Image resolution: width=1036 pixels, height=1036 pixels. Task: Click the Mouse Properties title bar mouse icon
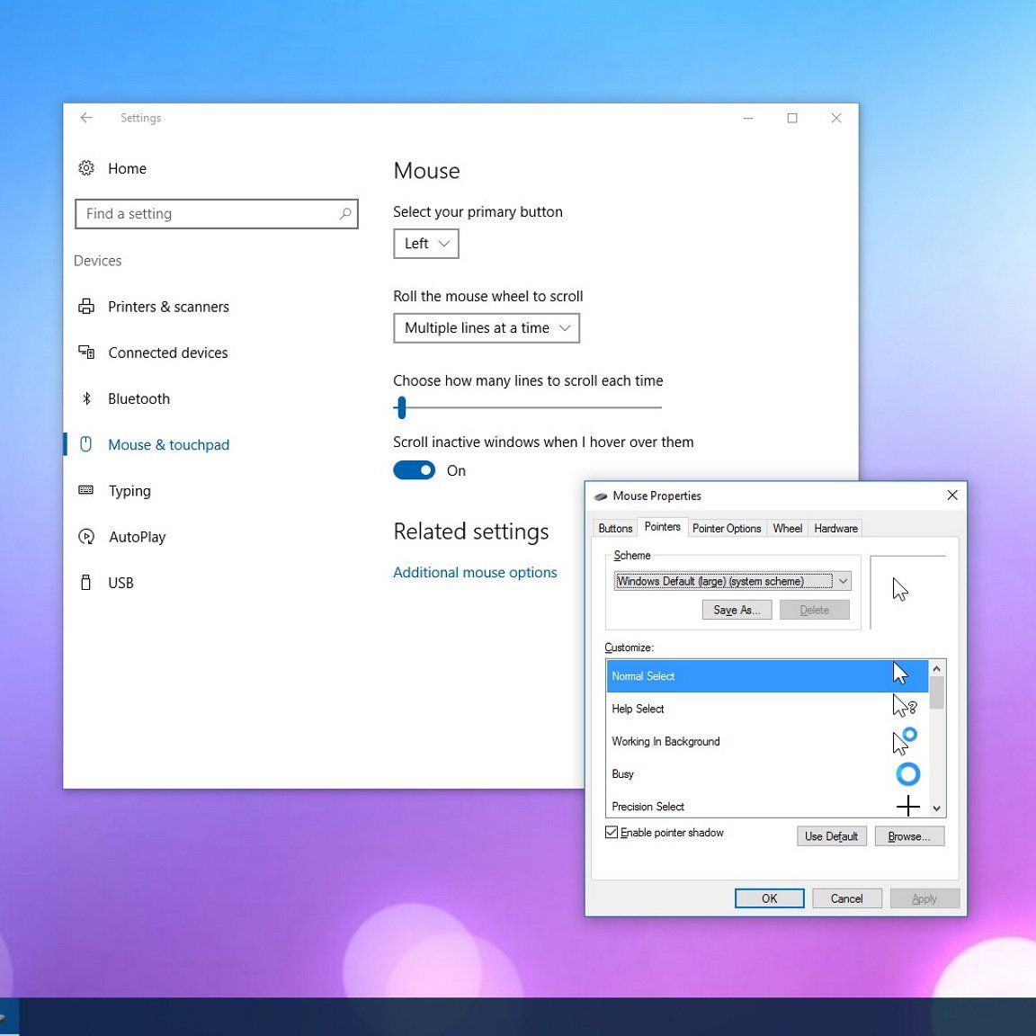[x=601, y=496]
